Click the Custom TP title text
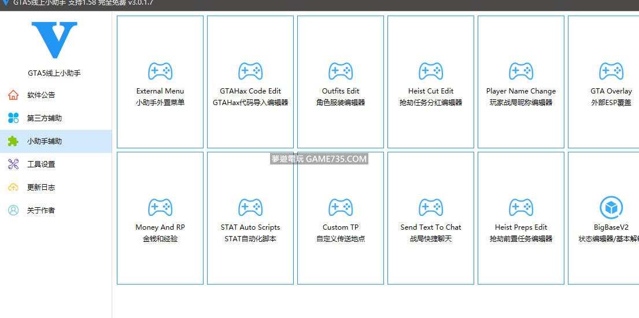 (340, 227)
